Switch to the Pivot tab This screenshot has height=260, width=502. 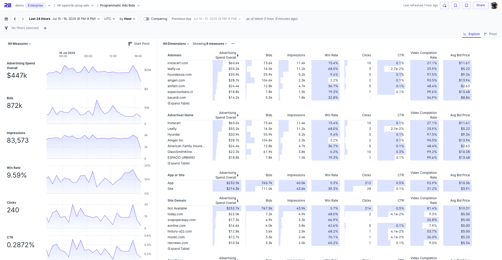point(493,34)
